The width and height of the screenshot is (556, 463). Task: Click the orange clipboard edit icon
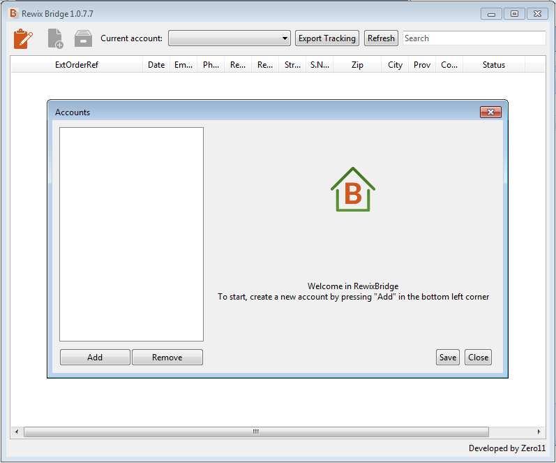(23, 38)
